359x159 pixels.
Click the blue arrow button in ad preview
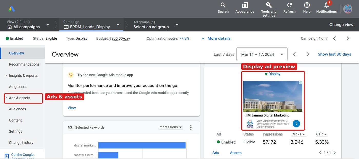[x=296, y=124]
